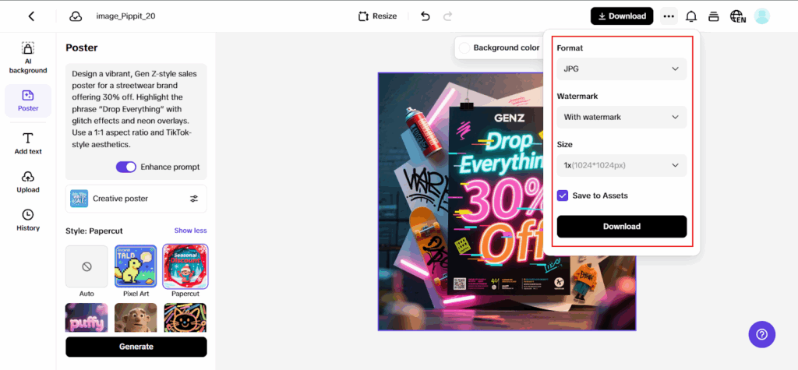The image size is (798, 370).
Task: Click the redo arrow icon
Action: tap(447, 16)
